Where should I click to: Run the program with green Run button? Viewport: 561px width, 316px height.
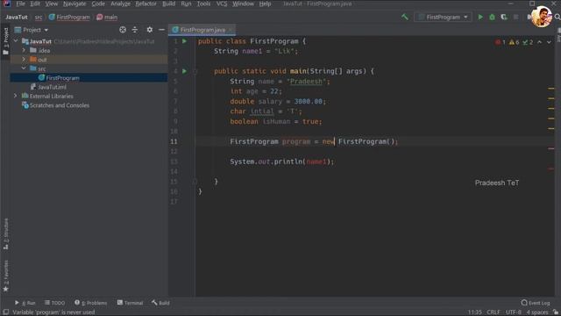[480, 18]
